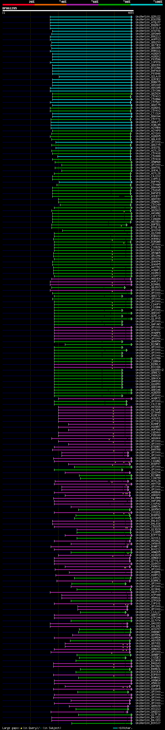Select the UniRef100_B8BKT5 entry
The height and width of the screenshot is (730, 165).
pos(148,82)
